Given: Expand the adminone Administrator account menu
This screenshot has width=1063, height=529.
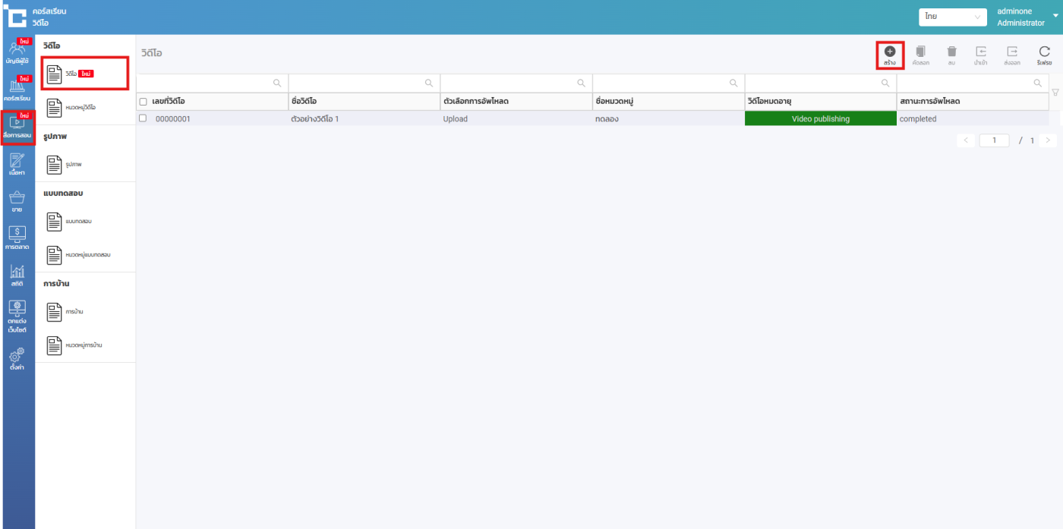Looking at the screenshot, I should pos(1055,17).
